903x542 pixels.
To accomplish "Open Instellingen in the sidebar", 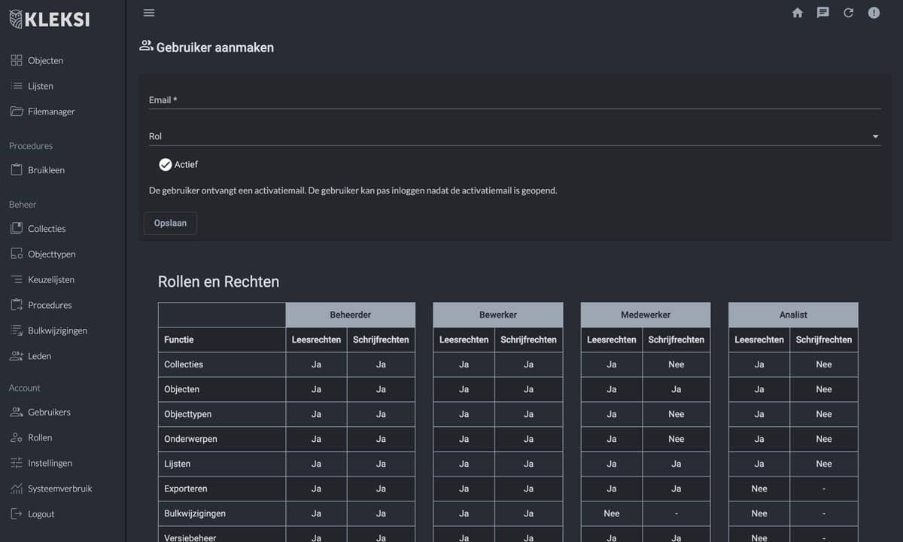I will click(x=50, y=464).
